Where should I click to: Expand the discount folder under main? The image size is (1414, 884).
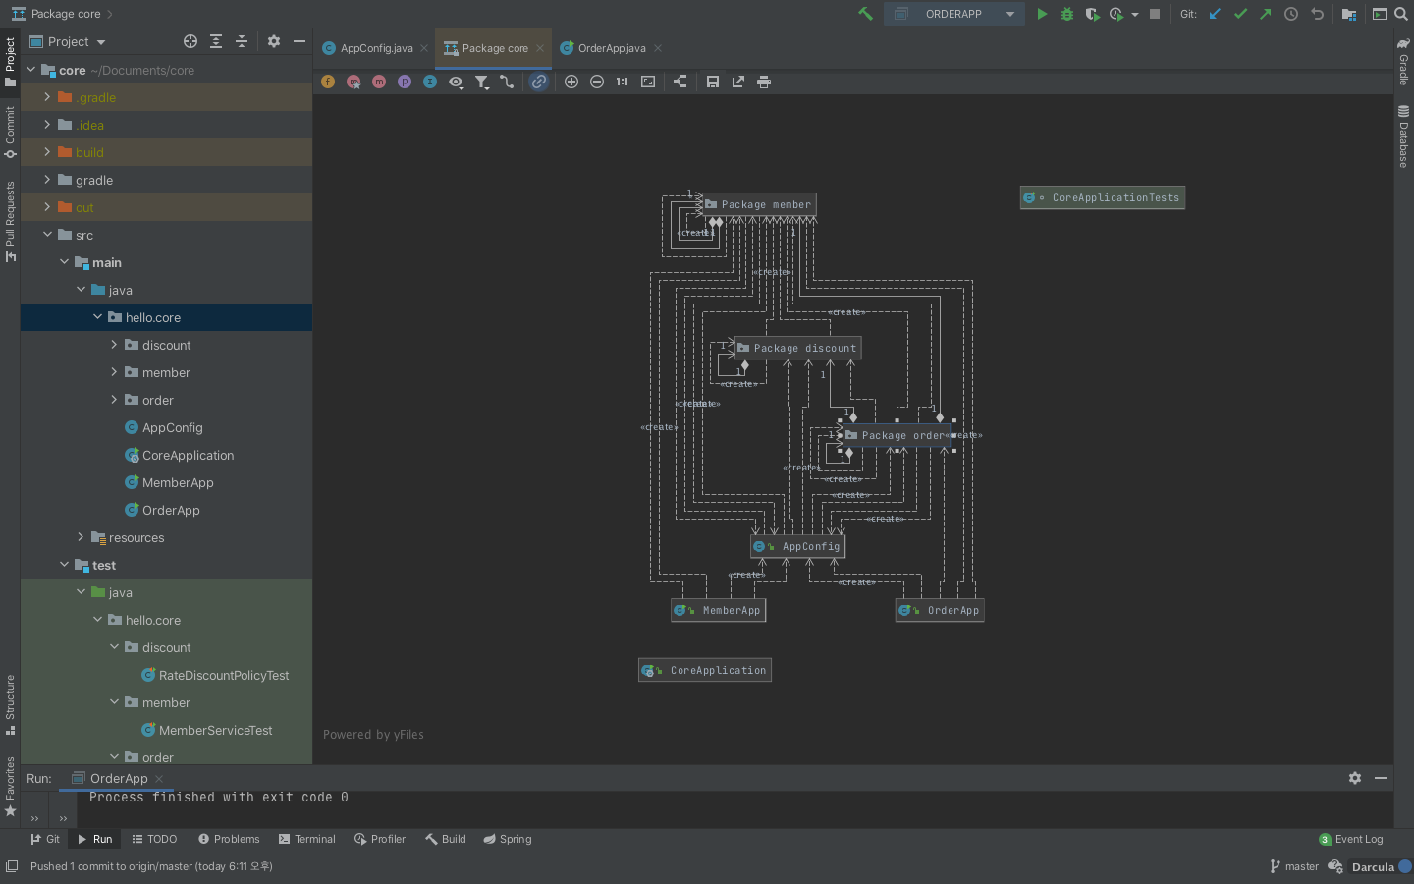tap(114, 345)
